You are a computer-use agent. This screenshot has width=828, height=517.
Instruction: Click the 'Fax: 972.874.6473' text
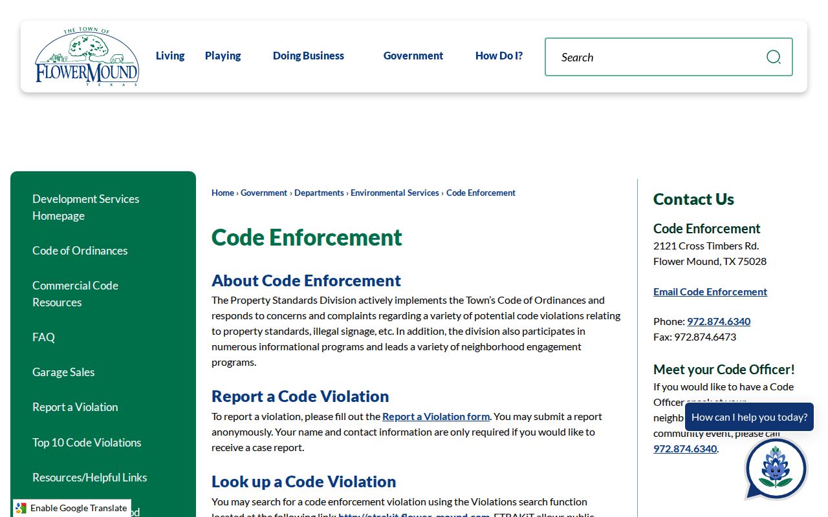point(695,337)
